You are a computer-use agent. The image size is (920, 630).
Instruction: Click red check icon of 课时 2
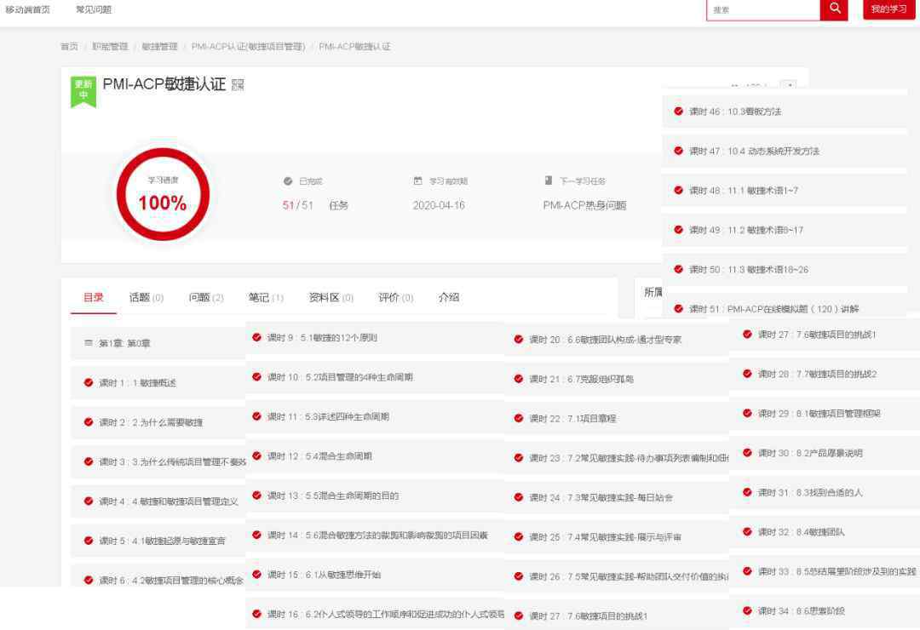[x=89, y=421]
